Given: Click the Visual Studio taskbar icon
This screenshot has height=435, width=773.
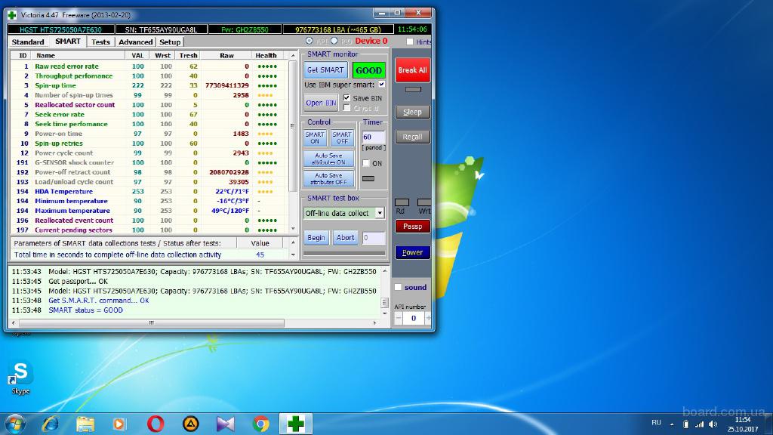Looking at the screenshot, I should [x=226, y=424].
